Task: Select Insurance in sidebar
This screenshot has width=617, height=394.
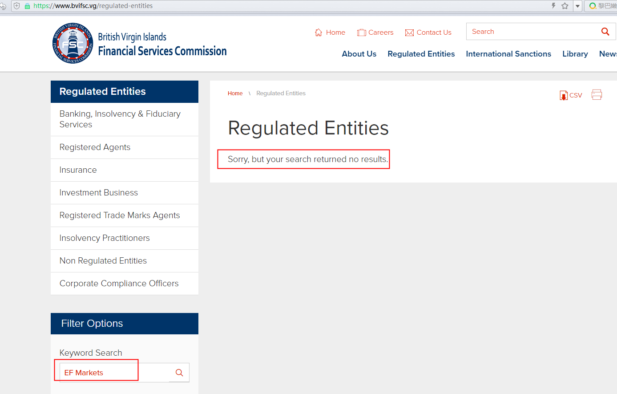Action: [125, 170]
